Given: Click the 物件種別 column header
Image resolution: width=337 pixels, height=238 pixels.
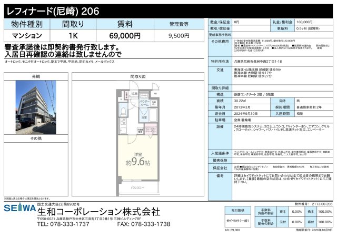Looking at the screenshot, I should pyautogui.click(x=27, y=24).
